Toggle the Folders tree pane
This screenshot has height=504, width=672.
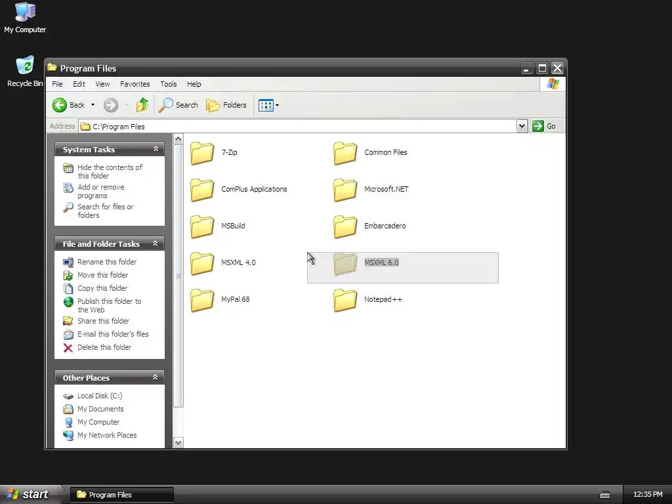coord(226,105)
